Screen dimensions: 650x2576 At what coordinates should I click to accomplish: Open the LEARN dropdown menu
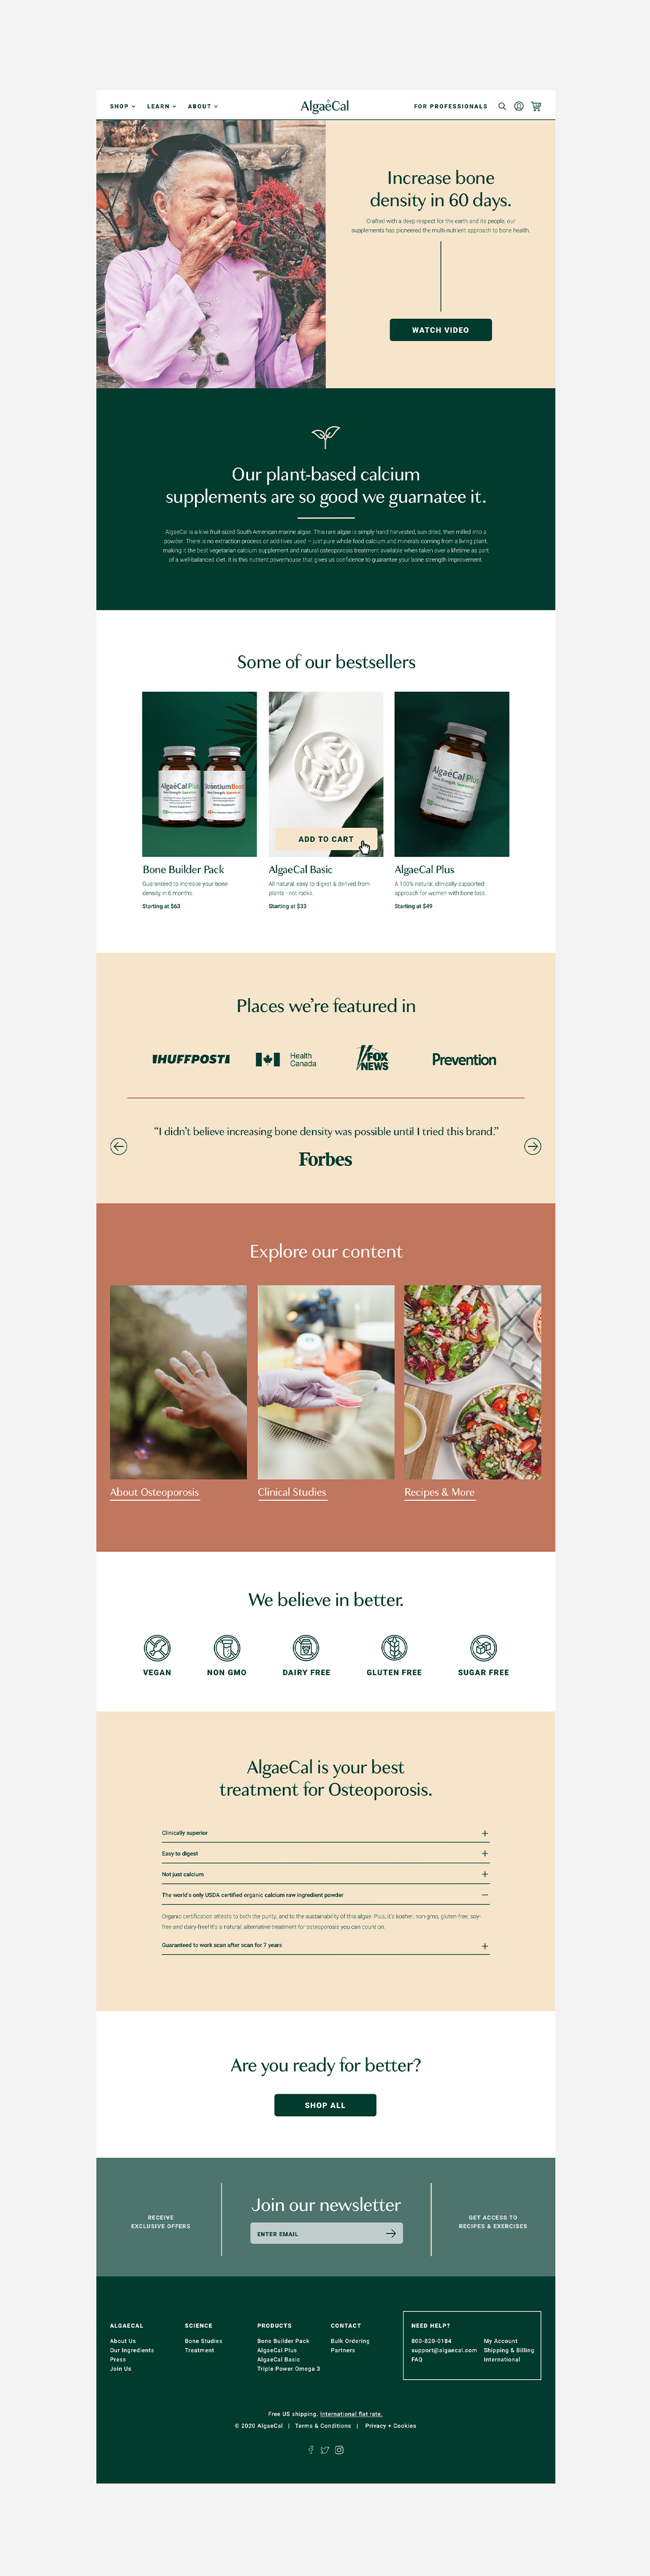(162, 106)
